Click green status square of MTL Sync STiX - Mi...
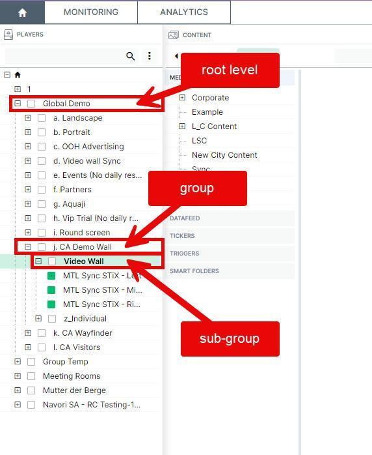The width and height of the screenshot is (372, 455). (x=51, y=290)
